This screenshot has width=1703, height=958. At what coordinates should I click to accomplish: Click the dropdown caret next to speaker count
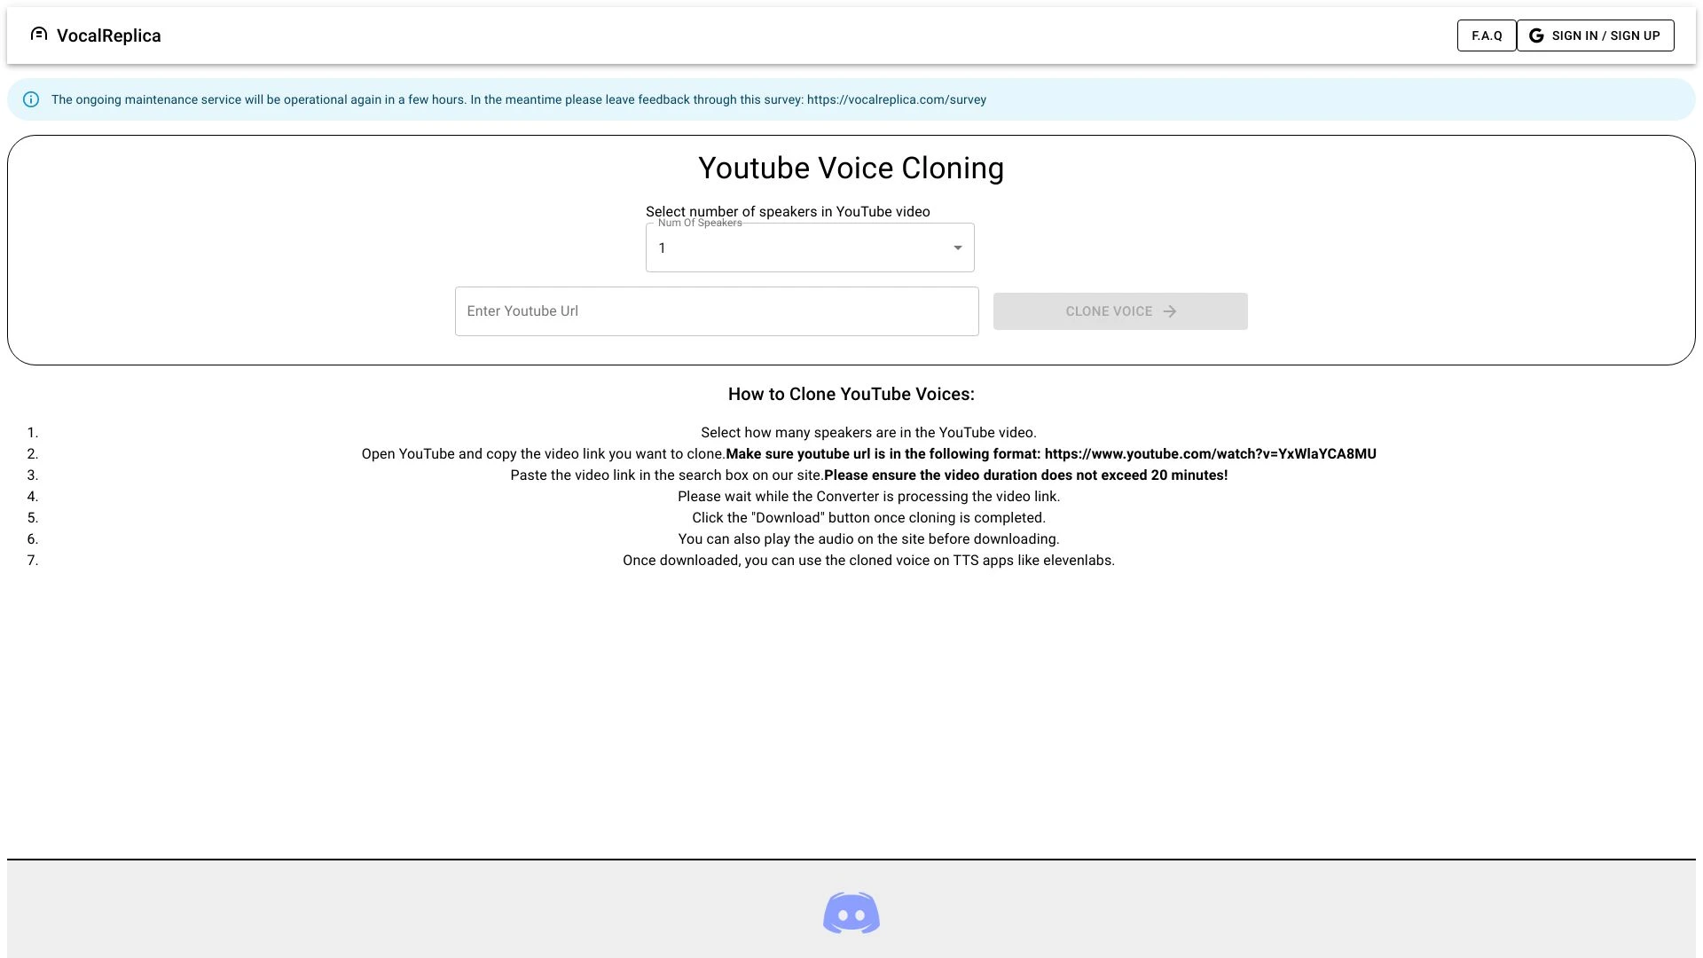[x=957, y=247]
